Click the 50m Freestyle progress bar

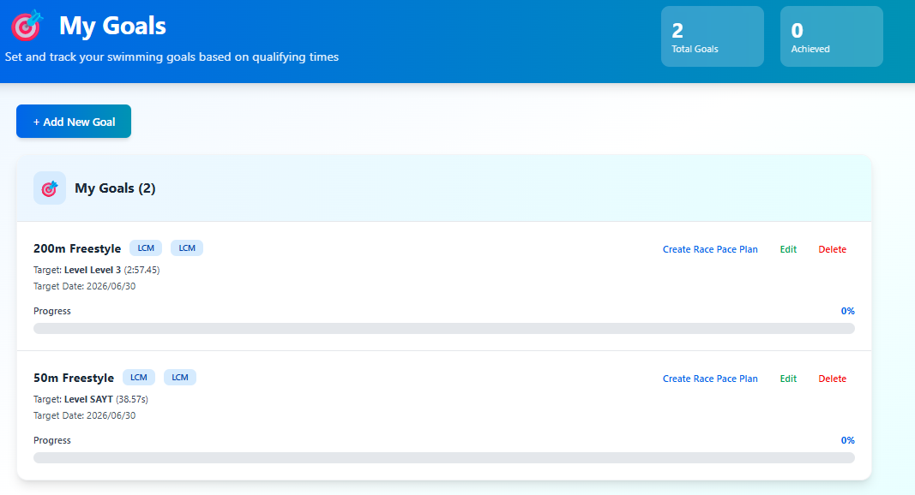click(x=443, y=458)
